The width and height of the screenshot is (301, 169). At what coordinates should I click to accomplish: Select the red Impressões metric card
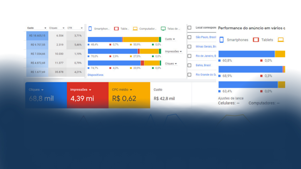(x=88, y=95)
